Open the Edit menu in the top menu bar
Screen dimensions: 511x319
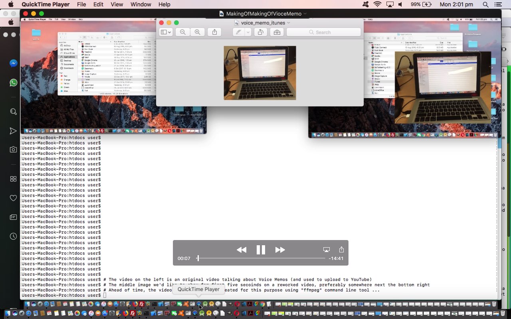98,4
